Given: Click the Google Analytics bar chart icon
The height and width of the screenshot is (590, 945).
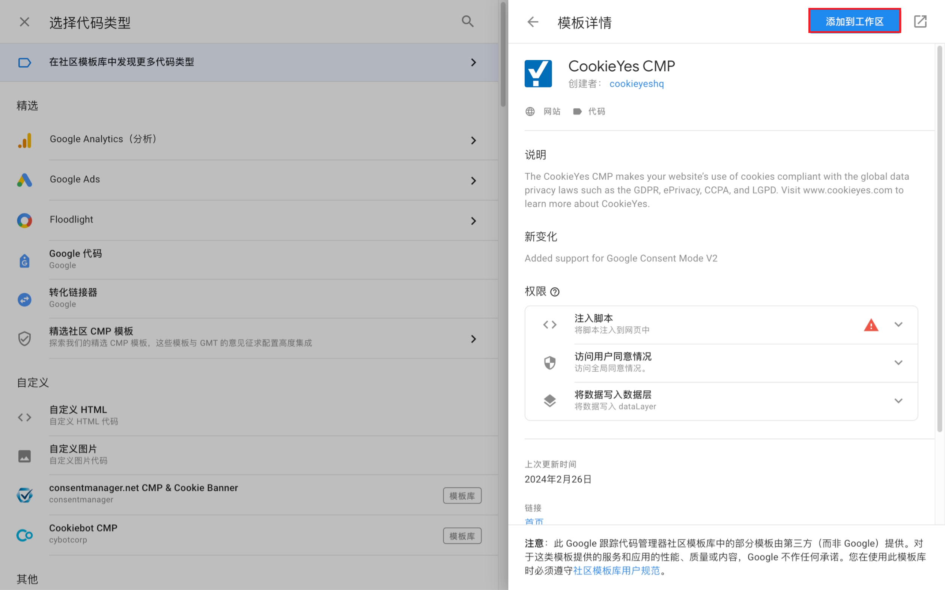Looking at the screenshot, I should [x=25, y=140].
